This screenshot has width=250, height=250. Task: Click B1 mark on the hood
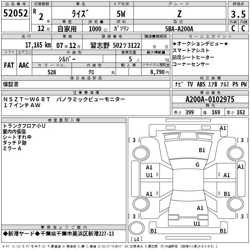click(x=202, y=150)
